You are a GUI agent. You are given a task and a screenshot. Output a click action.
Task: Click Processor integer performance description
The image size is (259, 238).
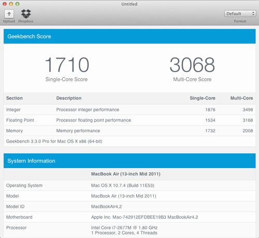click(88, 109)
